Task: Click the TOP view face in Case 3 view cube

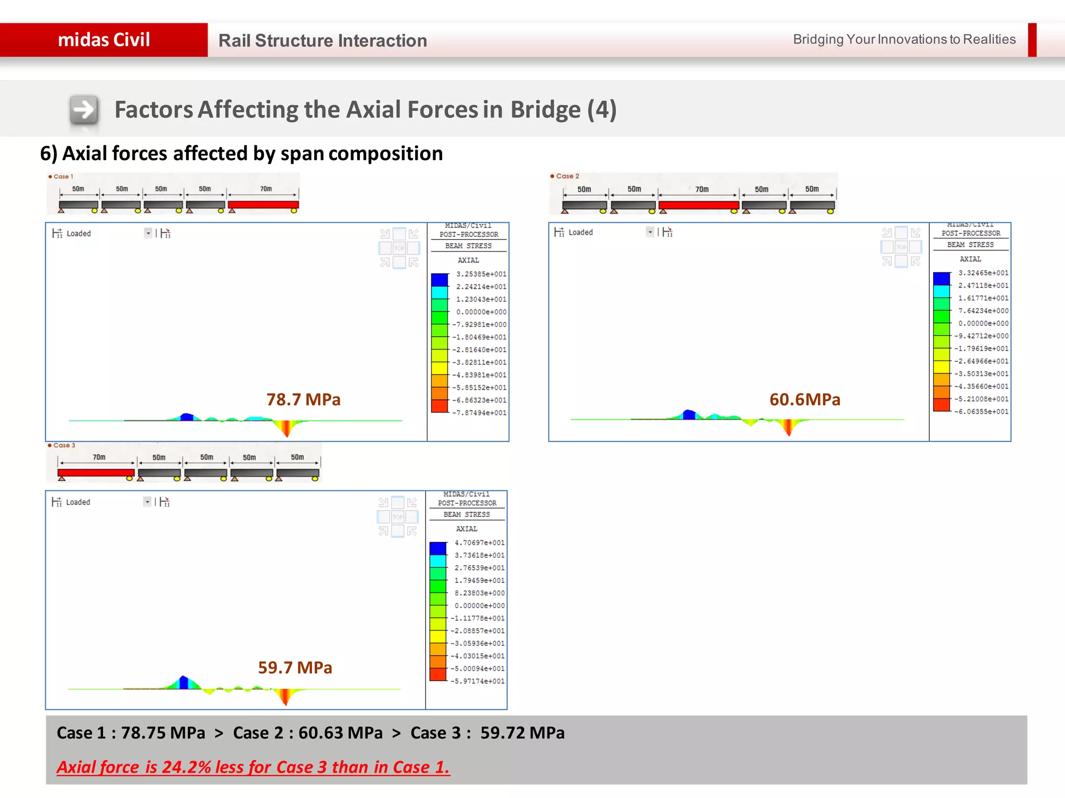Action: click(398, 517)
